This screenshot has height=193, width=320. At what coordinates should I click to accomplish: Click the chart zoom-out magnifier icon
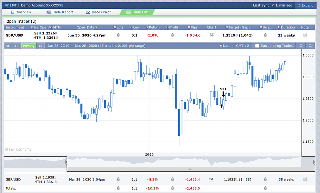(x=310, y=46)
